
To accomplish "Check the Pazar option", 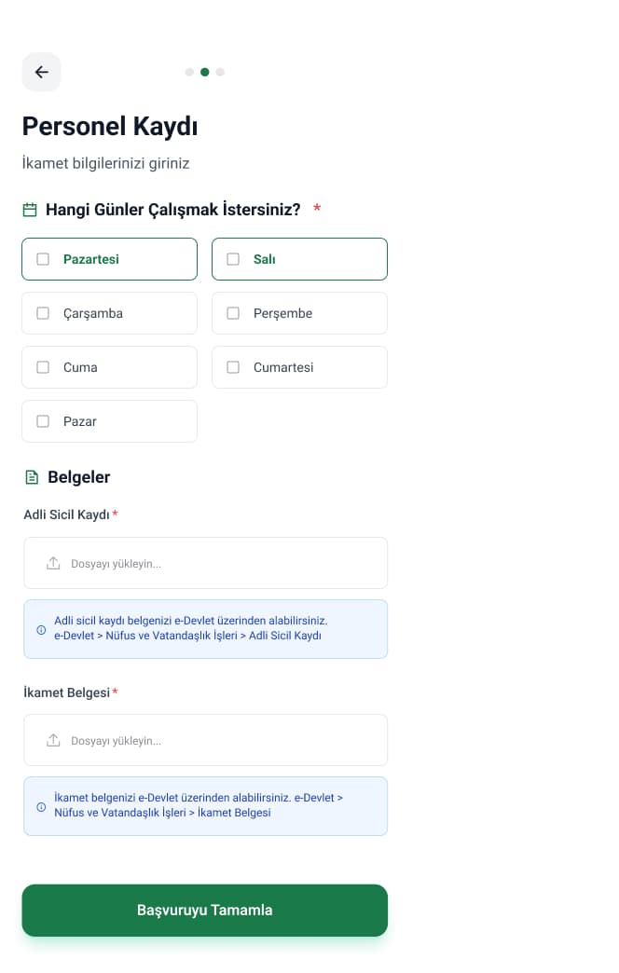I will (x=43, y=420).
